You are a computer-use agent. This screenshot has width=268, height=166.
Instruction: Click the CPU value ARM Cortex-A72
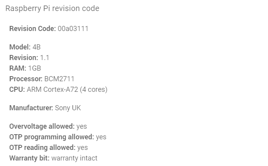[52, 89]
